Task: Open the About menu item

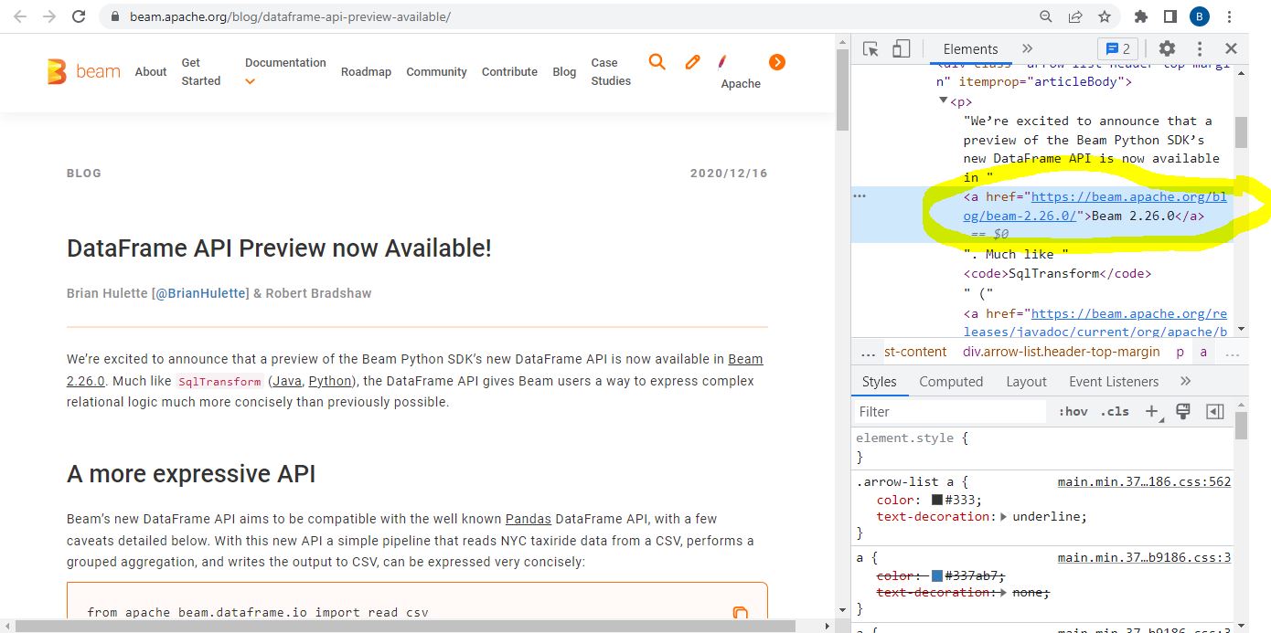Action: pos(151,72)
